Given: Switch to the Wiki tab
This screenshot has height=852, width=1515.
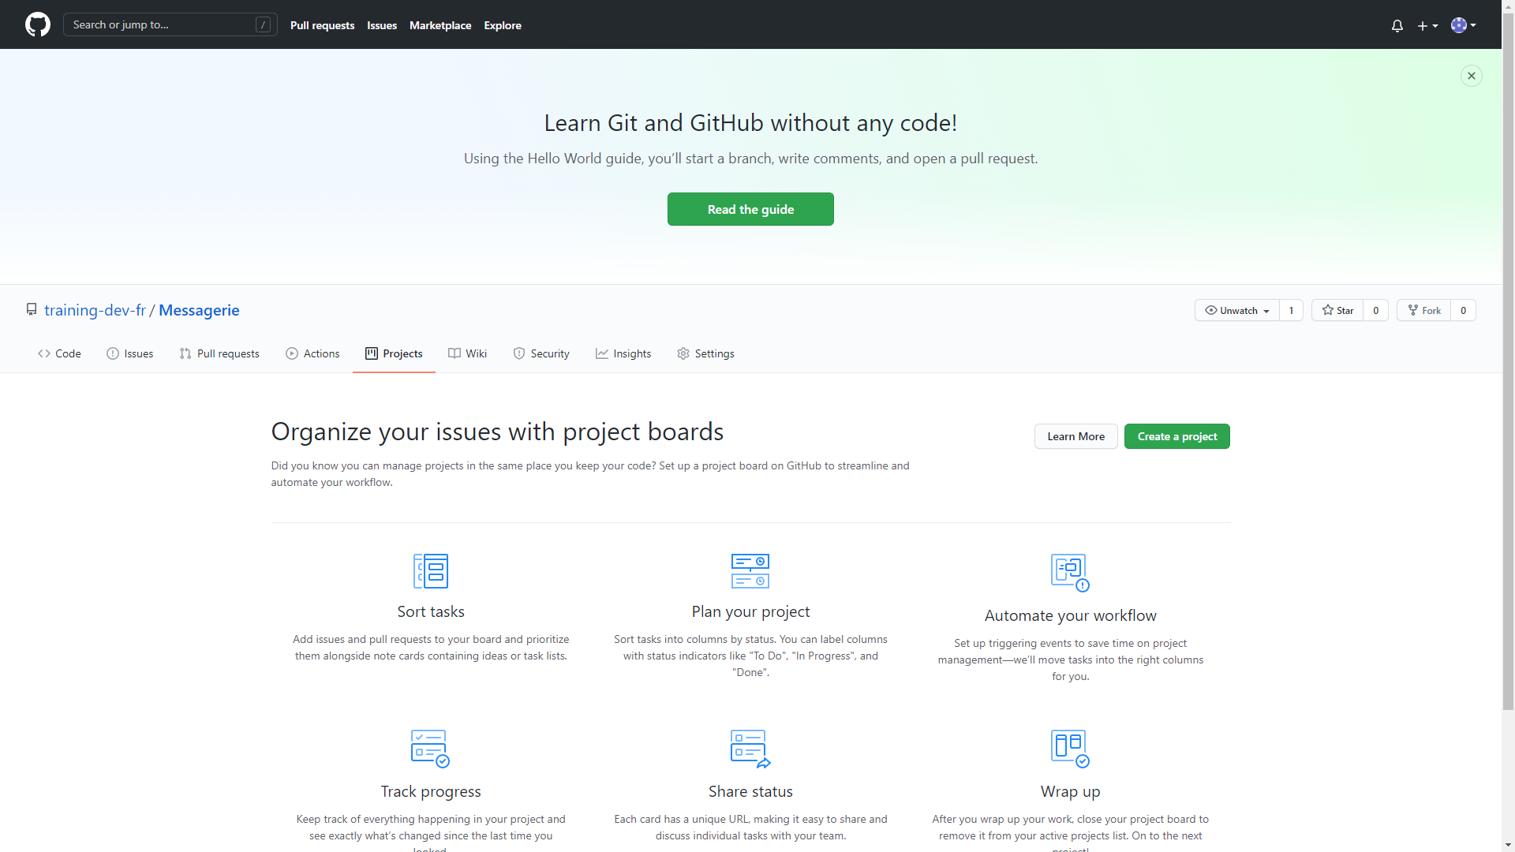Looking at the screenshot, I should (x=468, y=353).
